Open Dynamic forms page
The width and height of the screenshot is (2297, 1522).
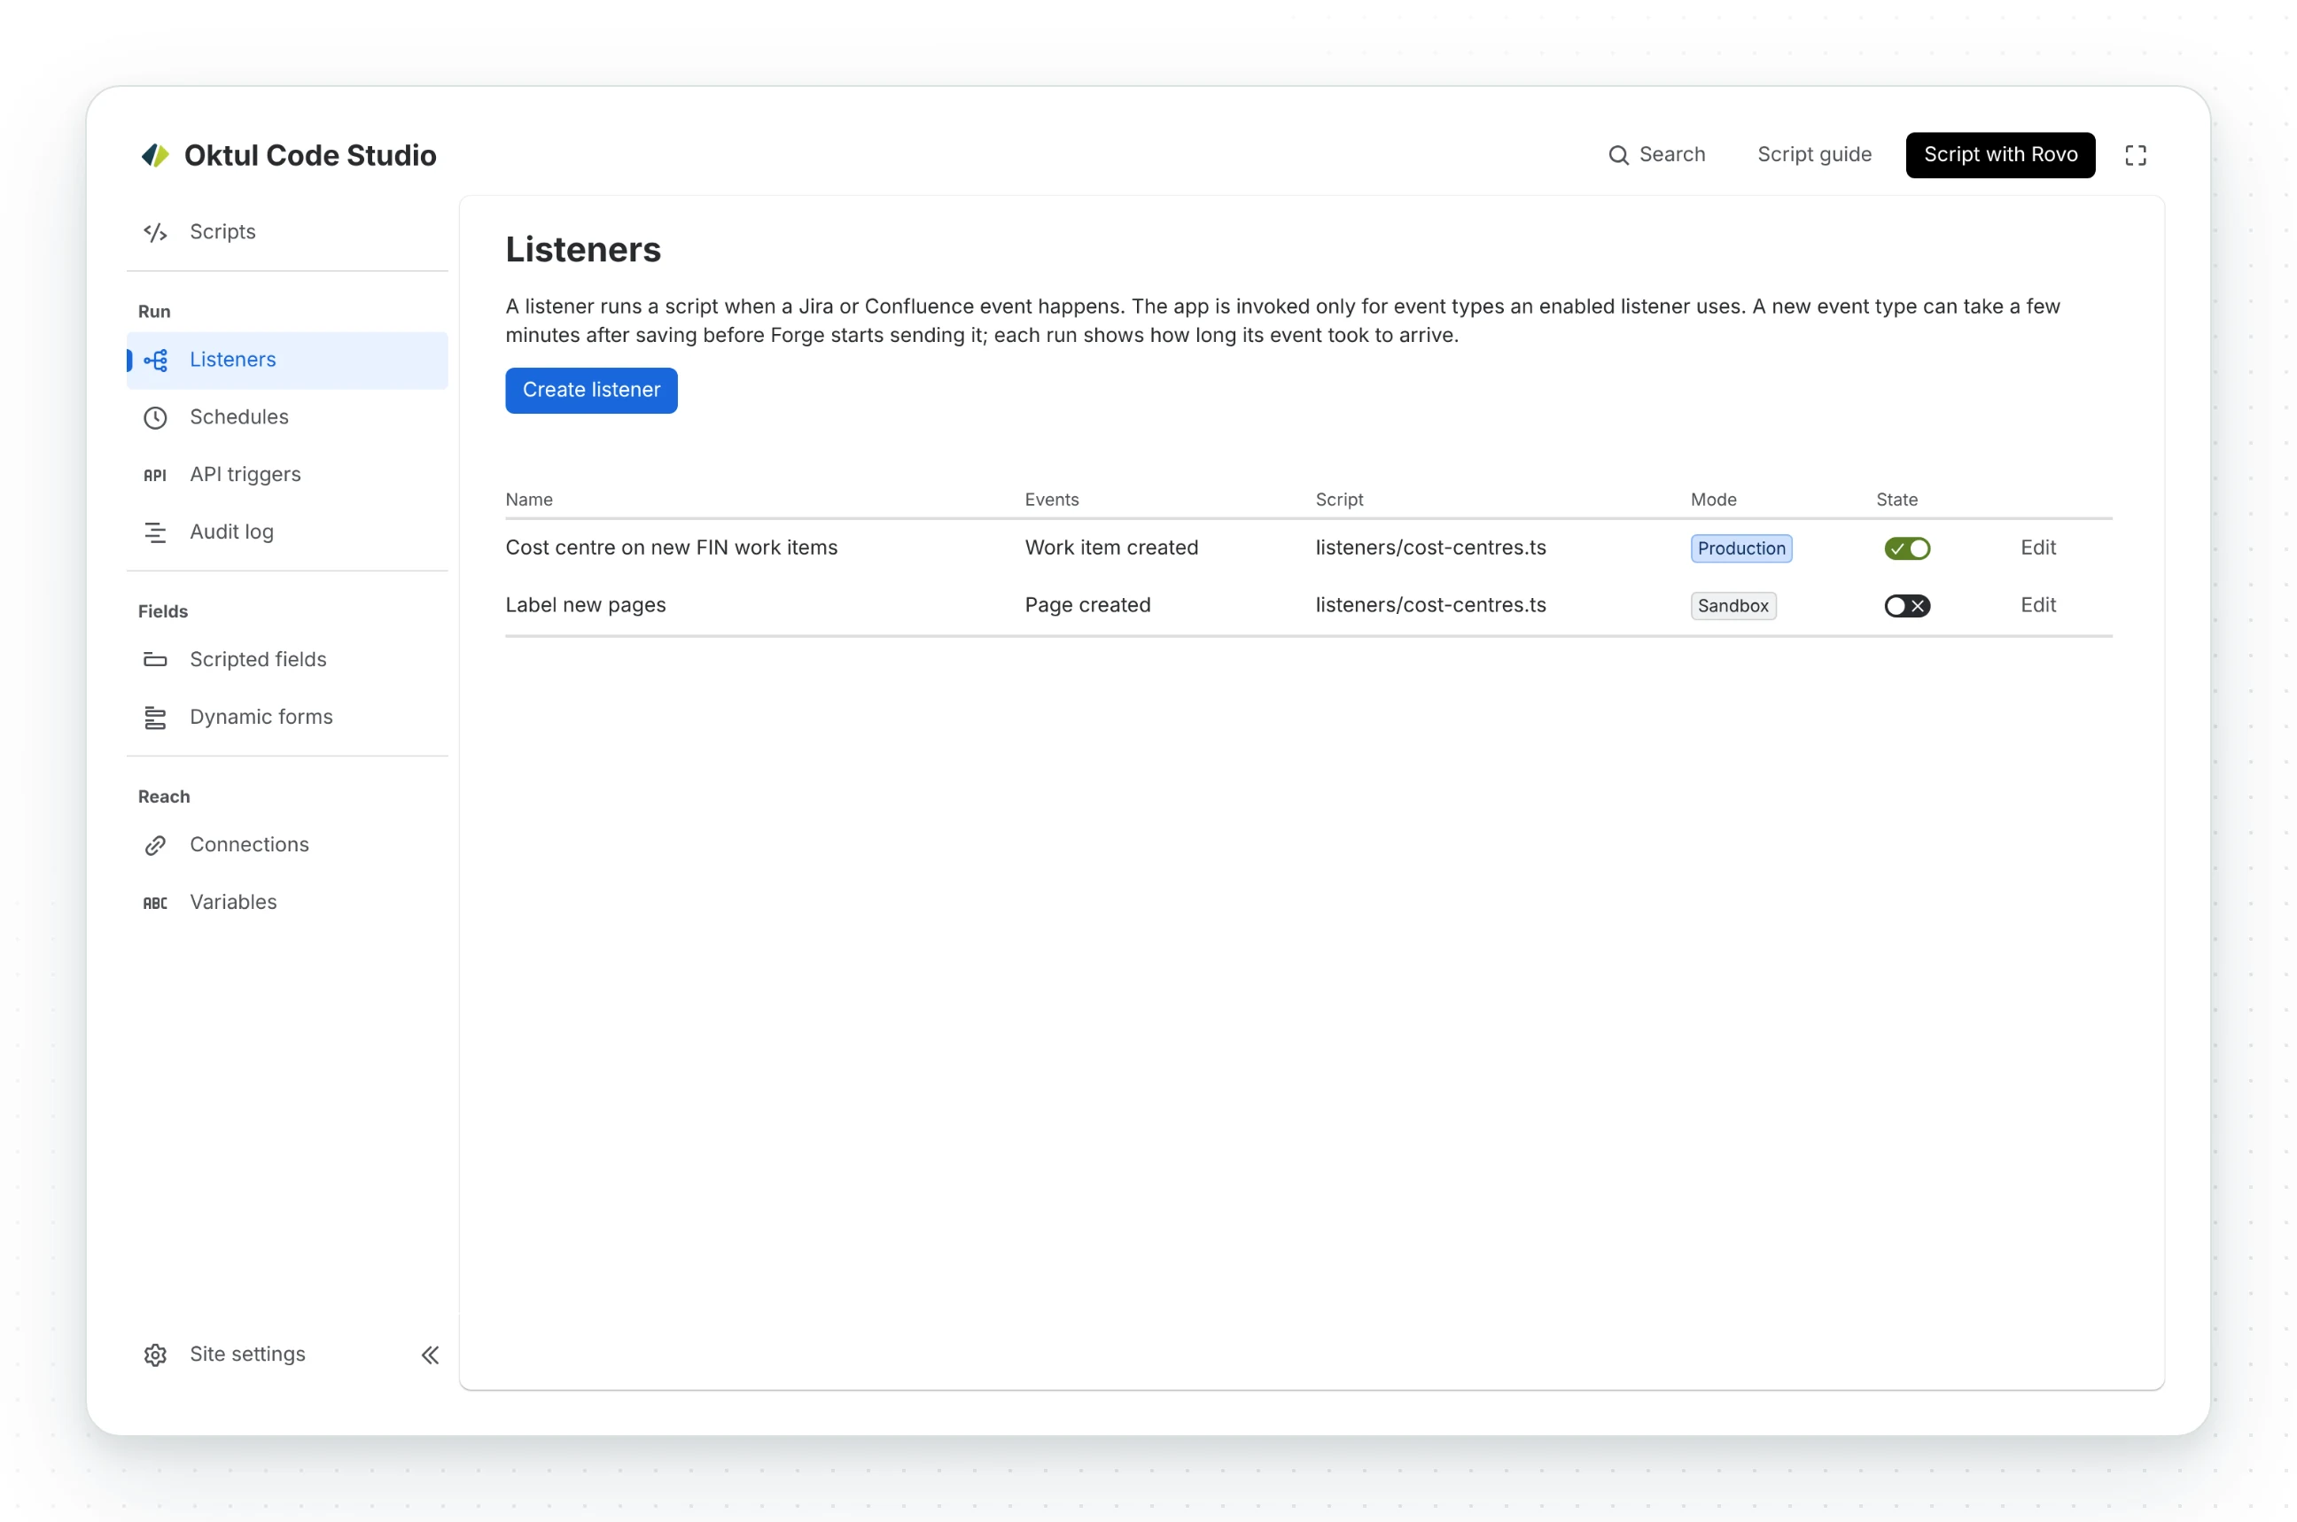[x=287, y=718]
